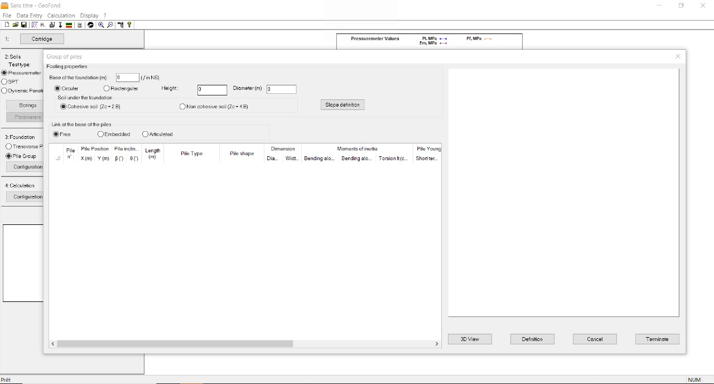
Task: Click the table corner selector icon
Action: click(58, 159)
